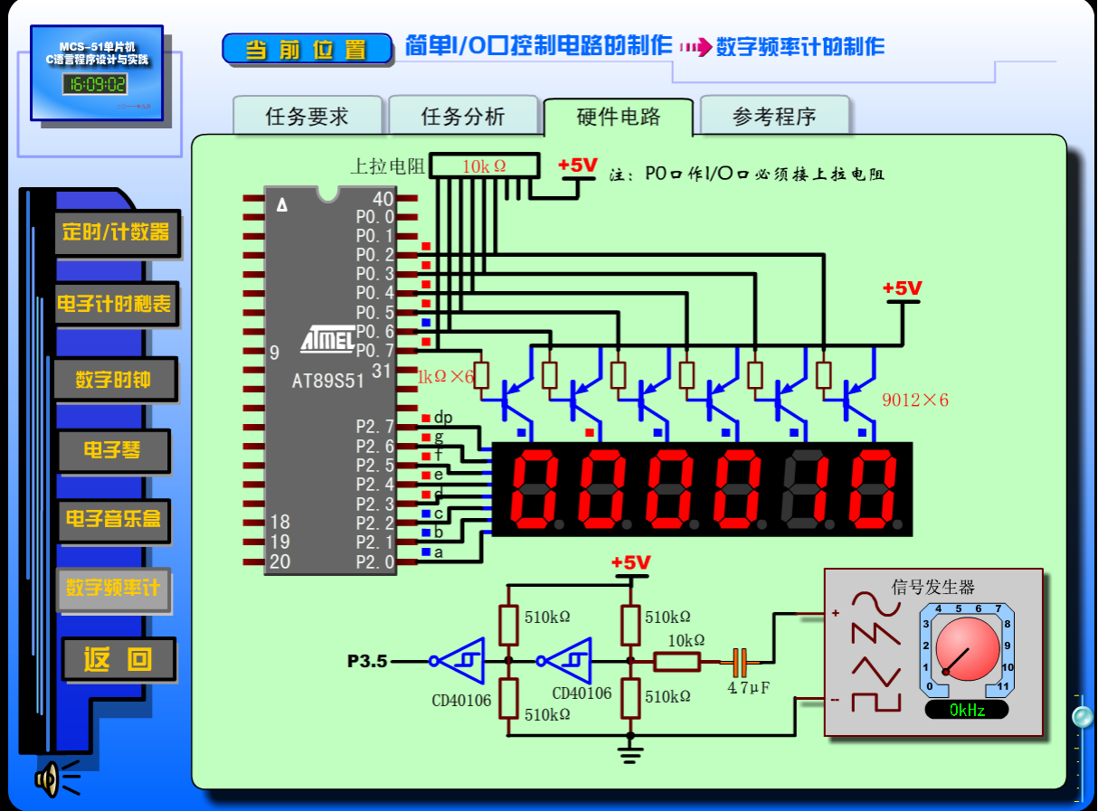Click the dp segment label
The image size is (1098, 811).
tap(443, 418)
